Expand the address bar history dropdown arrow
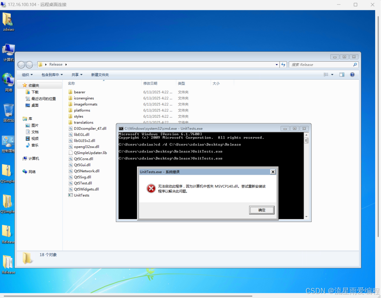Viewport: 381px width, 298px height. pos(276,65)
